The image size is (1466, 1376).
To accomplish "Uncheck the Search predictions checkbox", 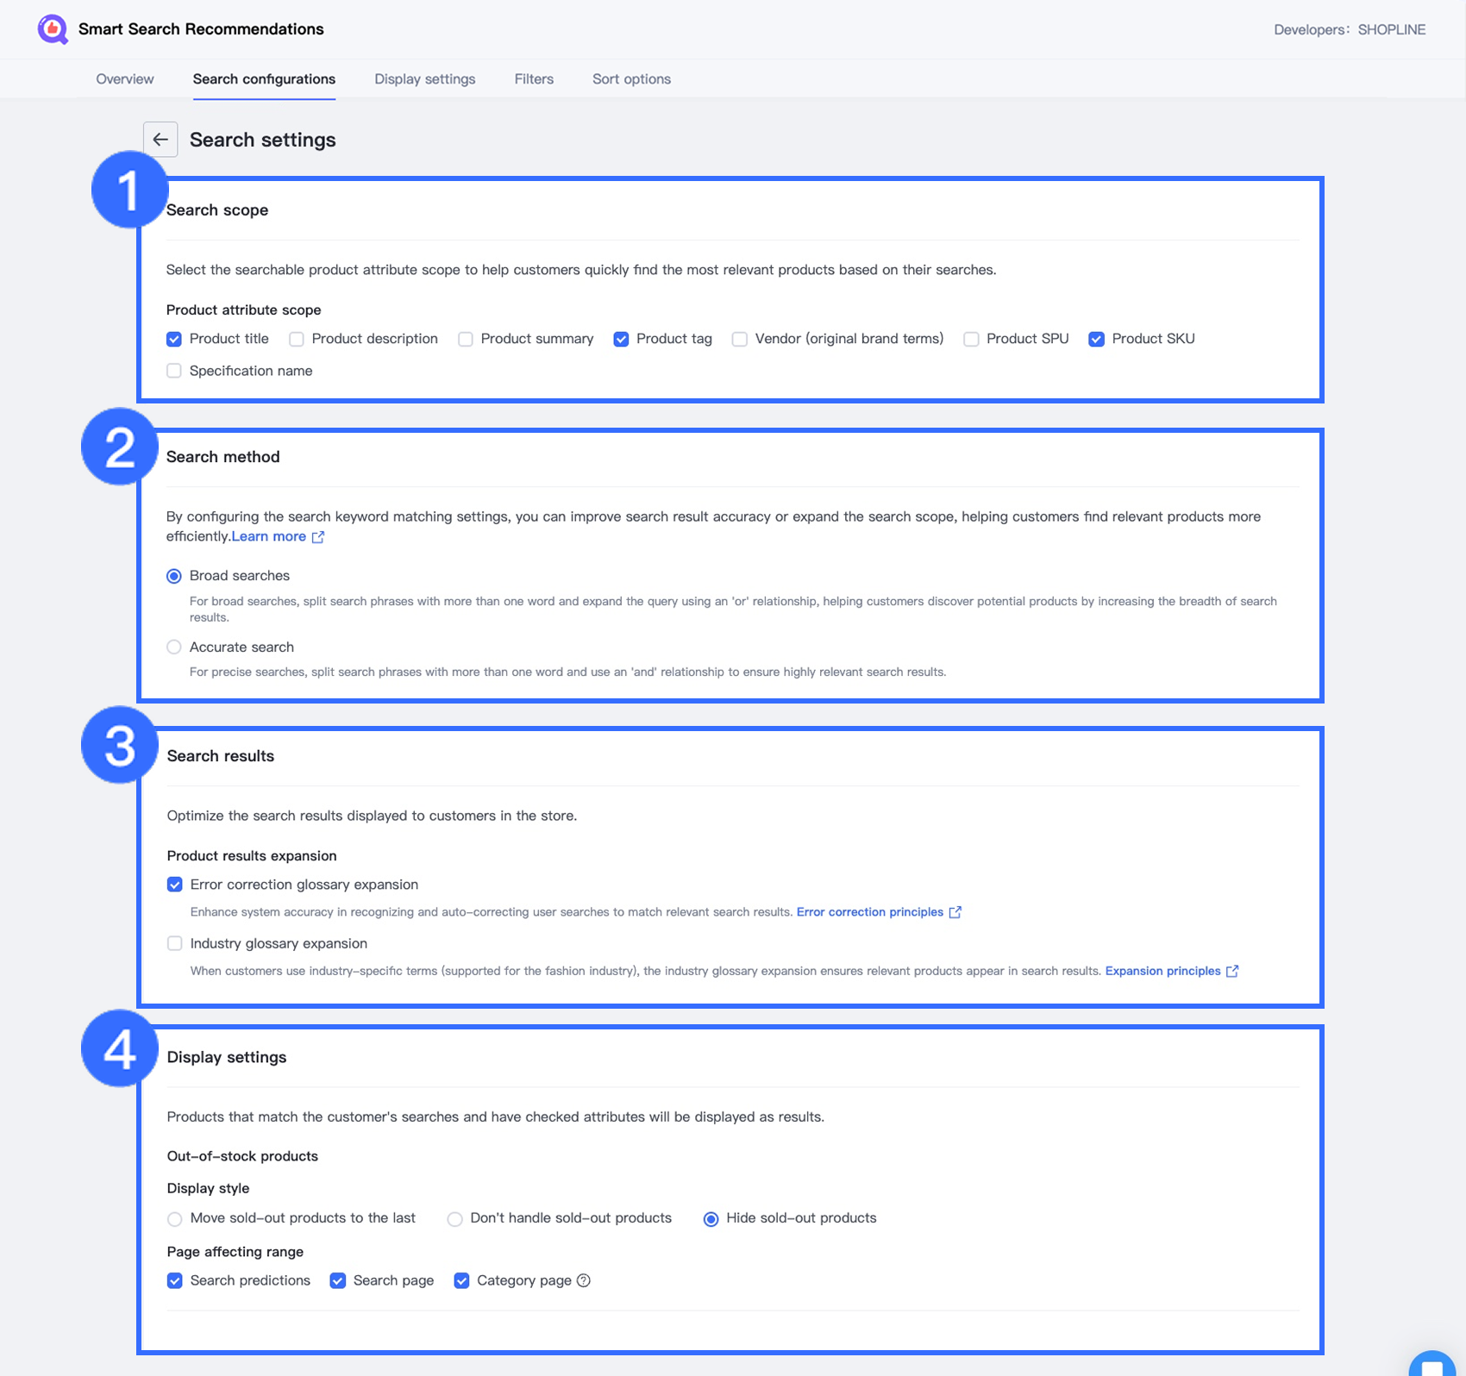I will coord(175,1280).
